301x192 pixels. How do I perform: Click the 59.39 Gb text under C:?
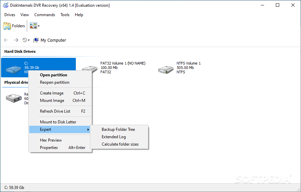32,68
